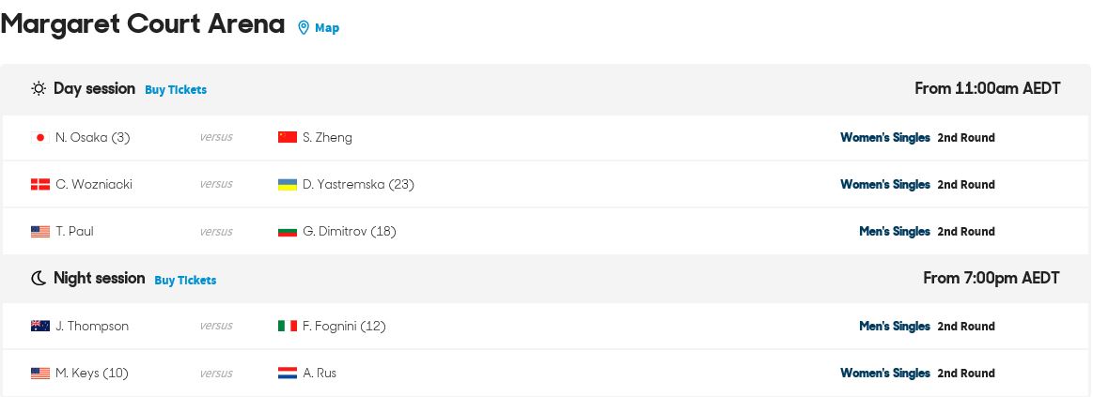Click the Ukraine flag beside D. Yastremska

(288, 185)
